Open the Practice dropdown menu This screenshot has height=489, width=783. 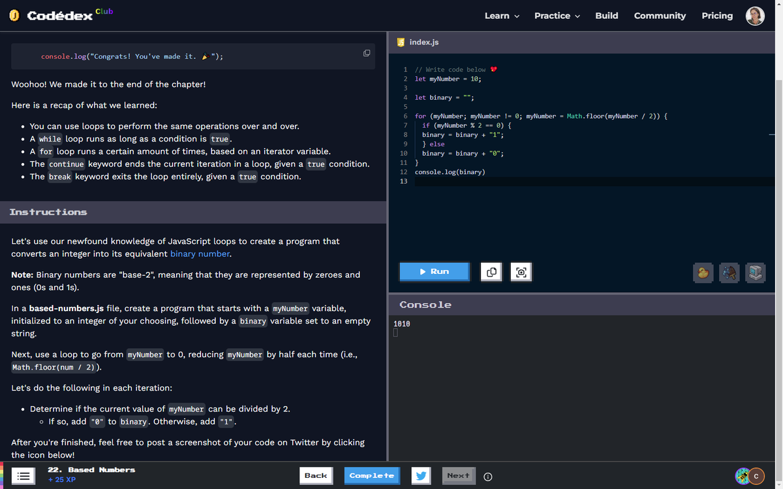[x=557, y=16]
